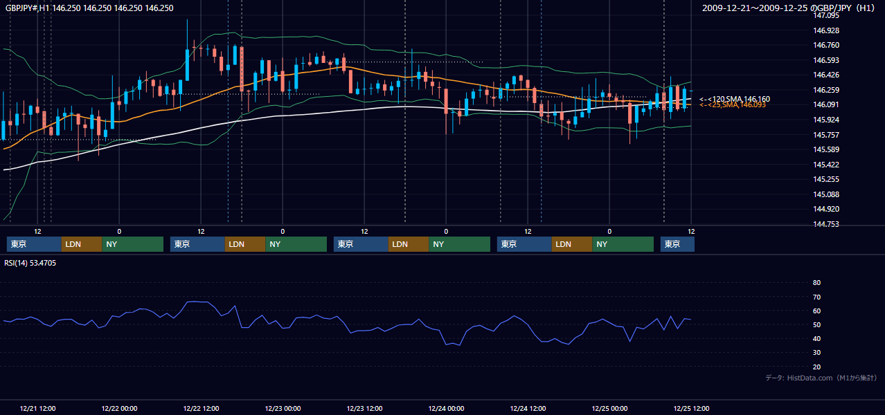
Task: Click the 2009-12-21～2009-12-25 date range title
Action: click(x=789, y=8)
